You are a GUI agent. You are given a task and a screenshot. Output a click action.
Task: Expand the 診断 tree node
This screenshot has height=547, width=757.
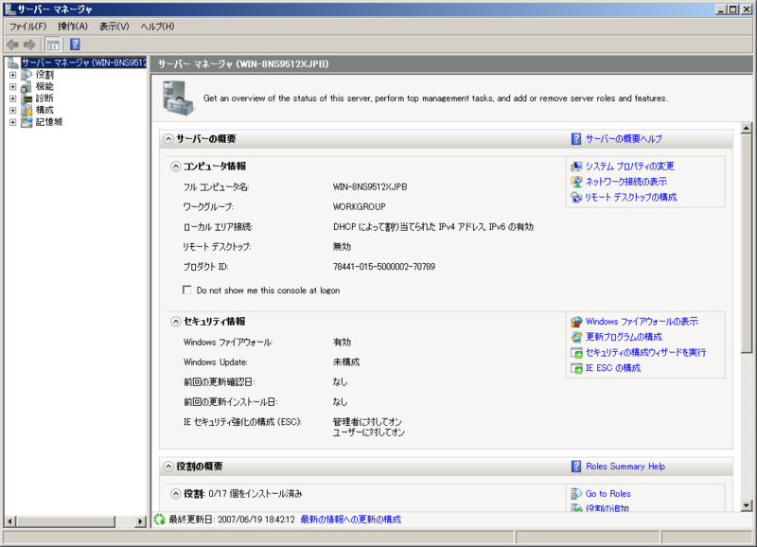[x=12, y=98]
